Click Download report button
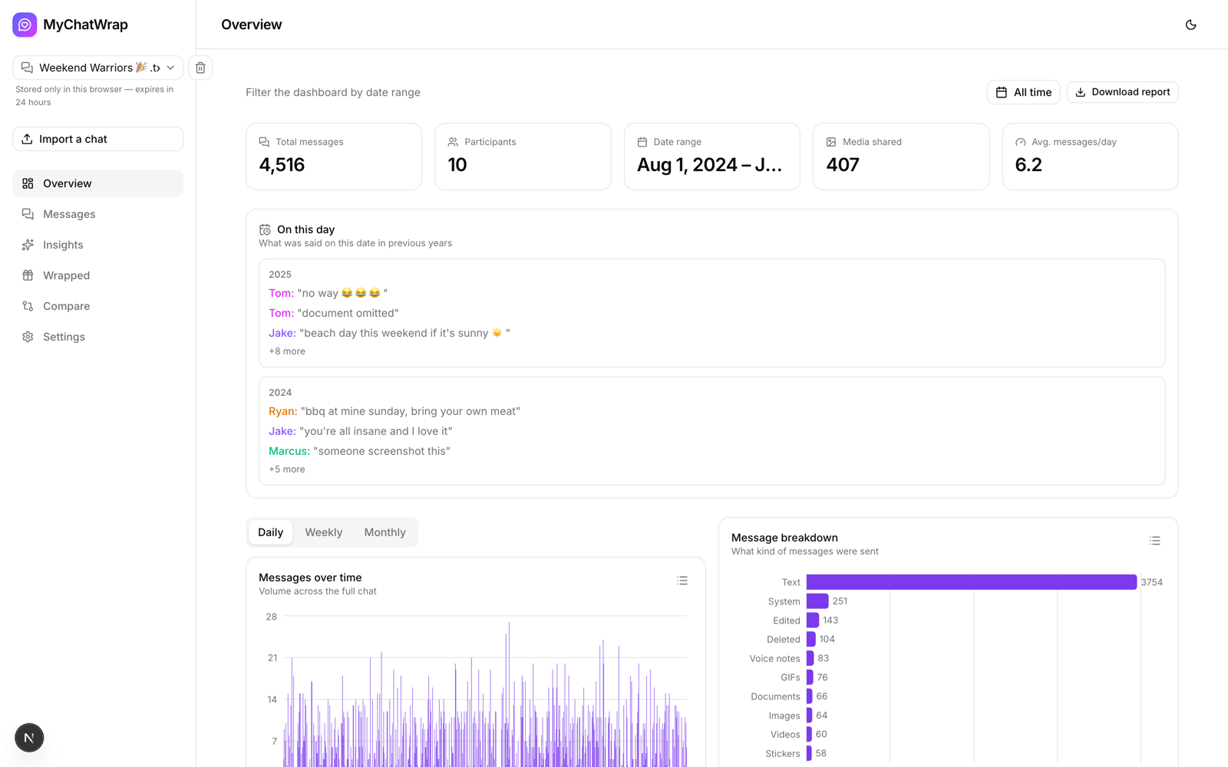1228x767 pixels. click(x=1122, y=92)
